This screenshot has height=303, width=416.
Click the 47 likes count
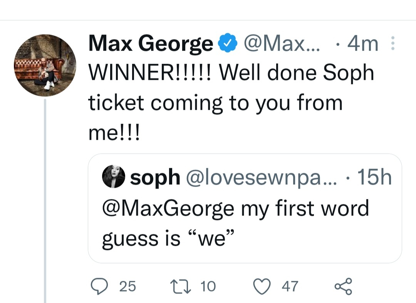[290, 286]
